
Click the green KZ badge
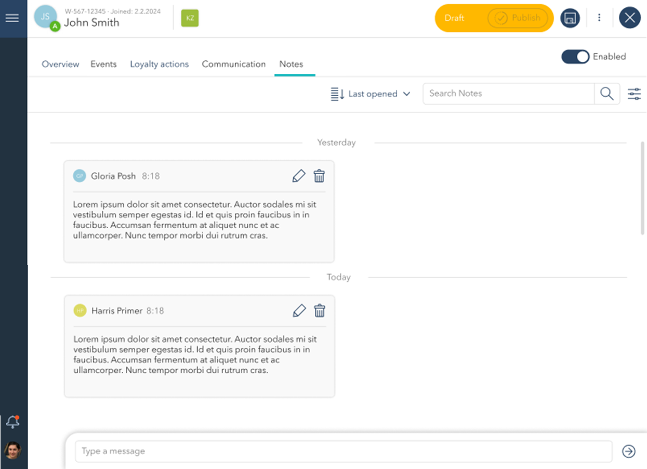(x=190, y=18)
